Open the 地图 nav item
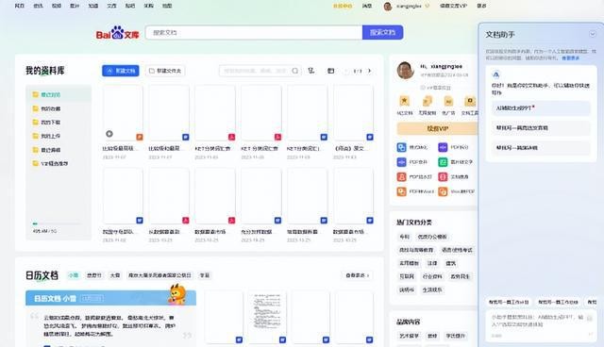Viewport: 604px width, 347px height. 167,6
